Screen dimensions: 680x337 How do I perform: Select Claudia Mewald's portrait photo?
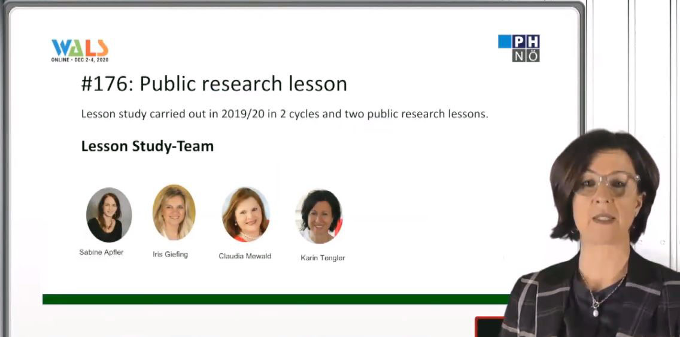tap(245, 214)
